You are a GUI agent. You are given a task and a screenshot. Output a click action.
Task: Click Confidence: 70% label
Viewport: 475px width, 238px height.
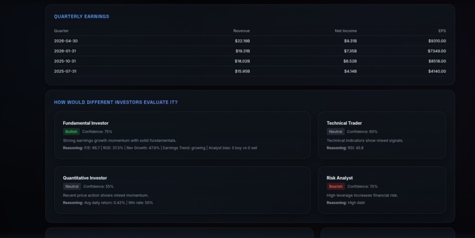(x=362, y=187)
